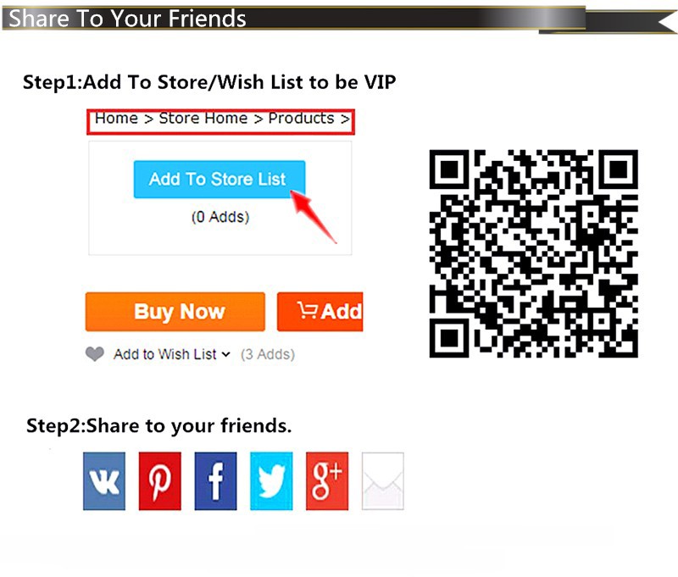
Task: Open Products breadcrumb link
Action: pyautogui.click(x=302, y=118)
